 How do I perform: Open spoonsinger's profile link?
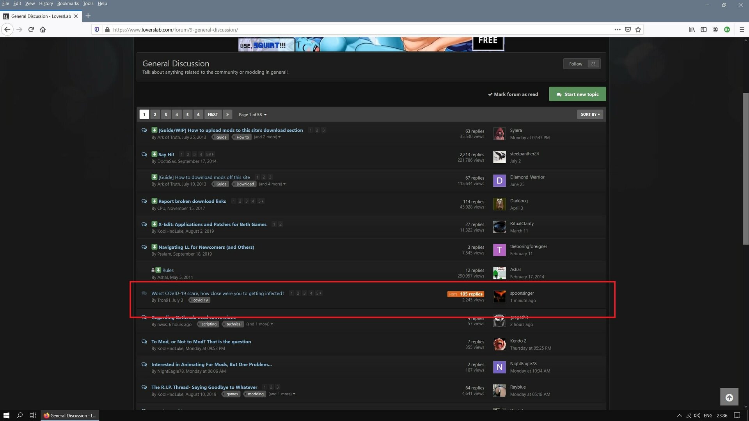pos(522,293)
